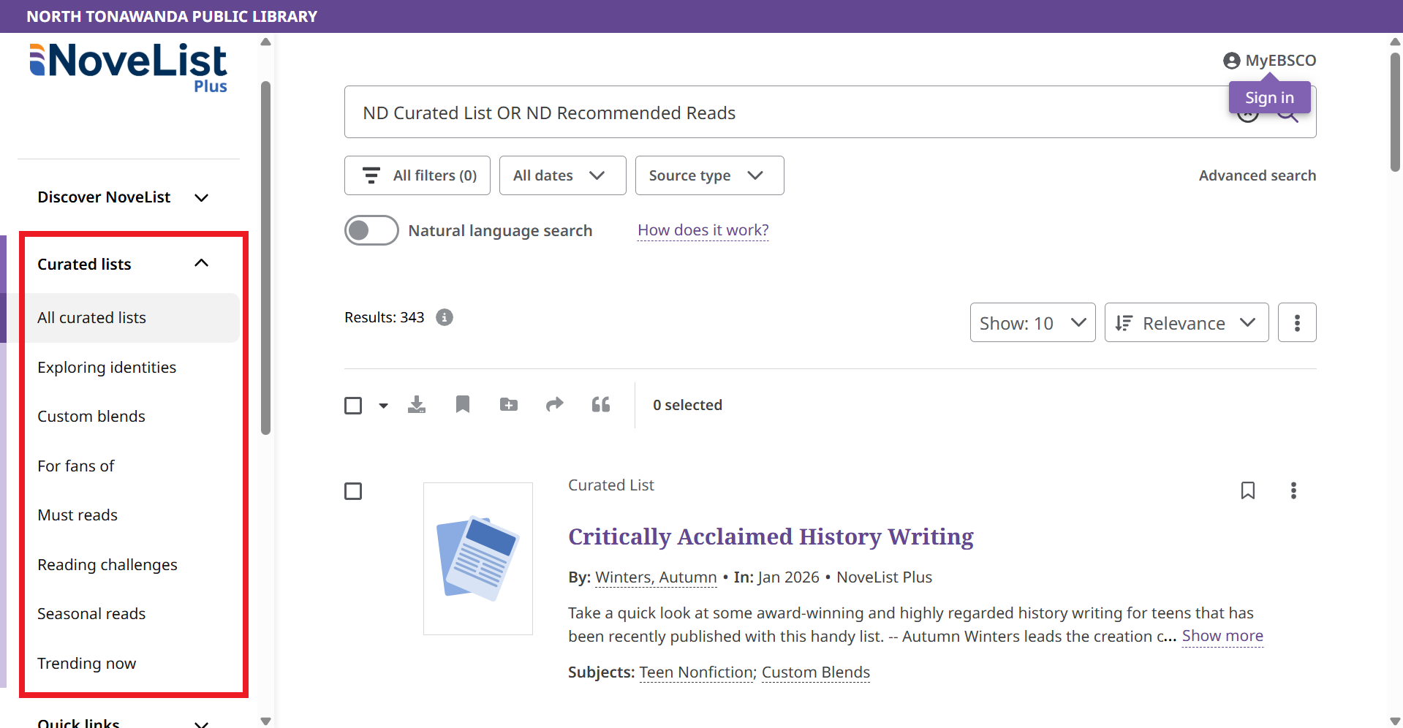Toggle the Natural language search switch
The height and width of the screenshot is (728, 1403).
(371, 230)
